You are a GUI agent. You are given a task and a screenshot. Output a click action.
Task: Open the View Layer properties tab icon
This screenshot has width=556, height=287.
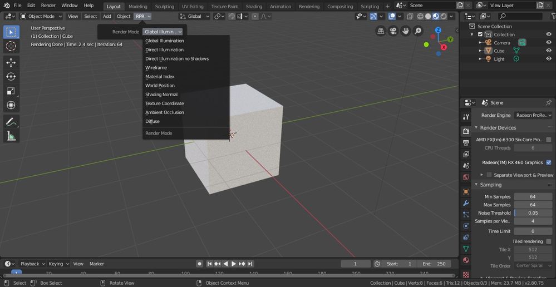pos(466,154)
